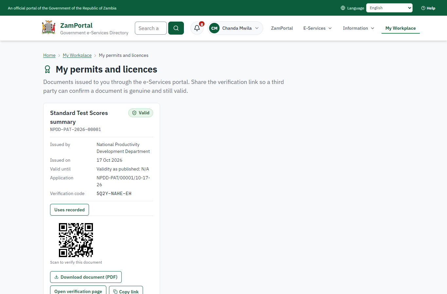This screenshot has width=447, height=294.
Task: Click the green search magnifier button
Action: tap(176, 28)
